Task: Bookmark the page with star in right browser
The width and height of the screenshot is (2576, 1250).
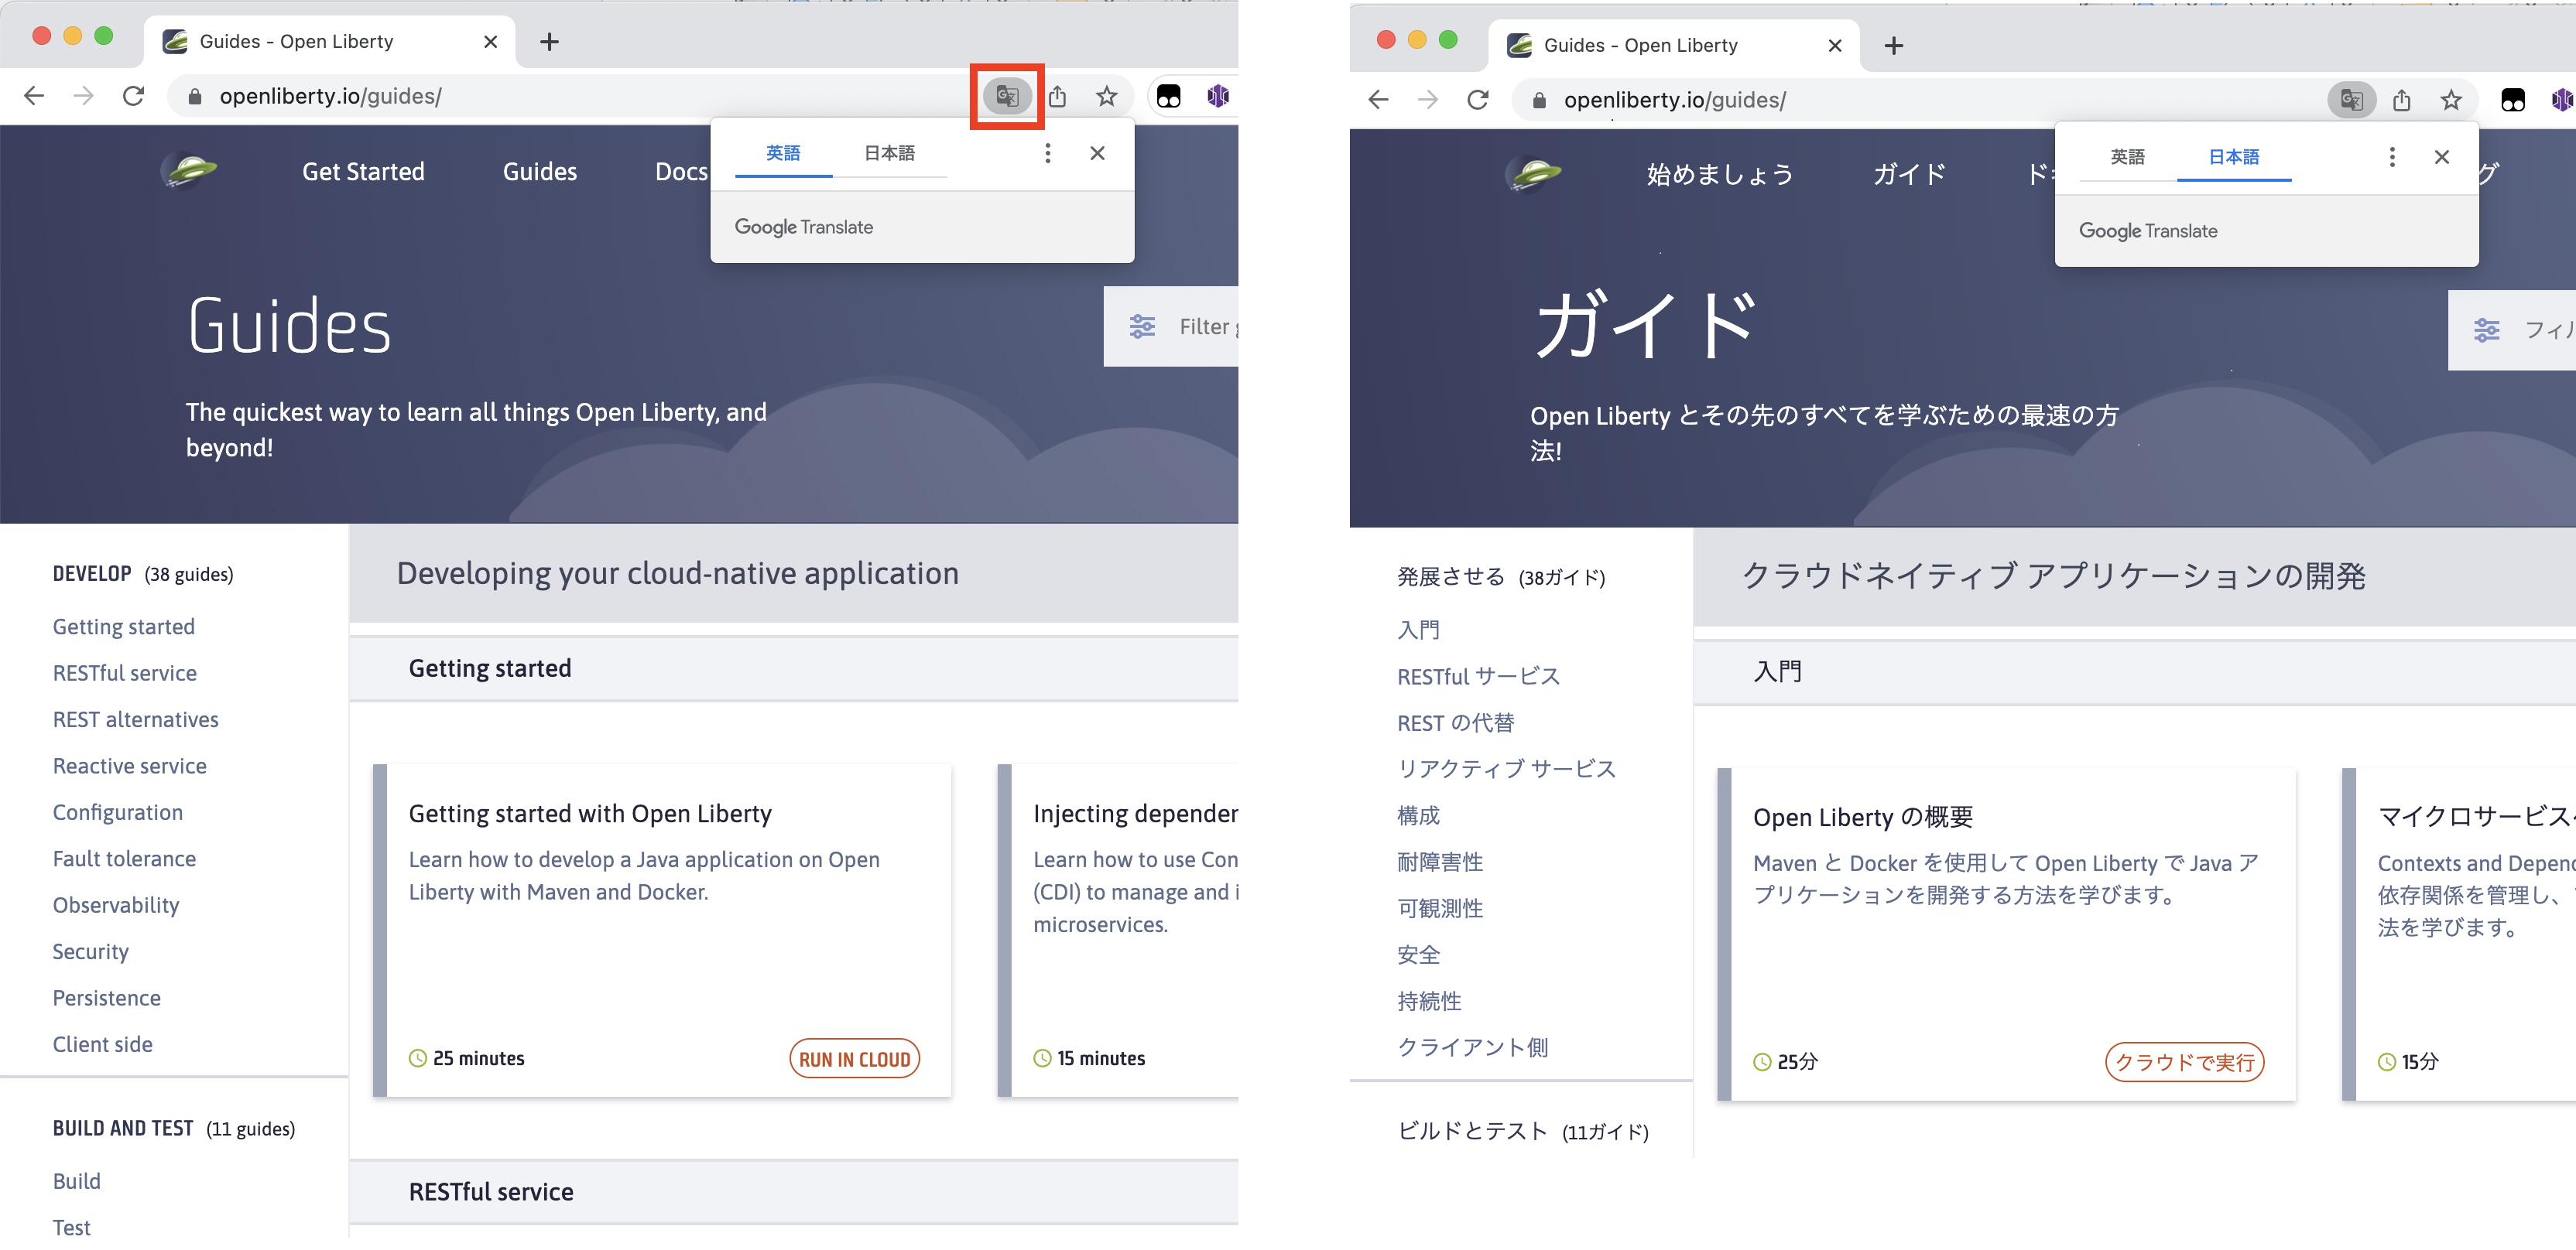Action: (x=2450, y=100)
